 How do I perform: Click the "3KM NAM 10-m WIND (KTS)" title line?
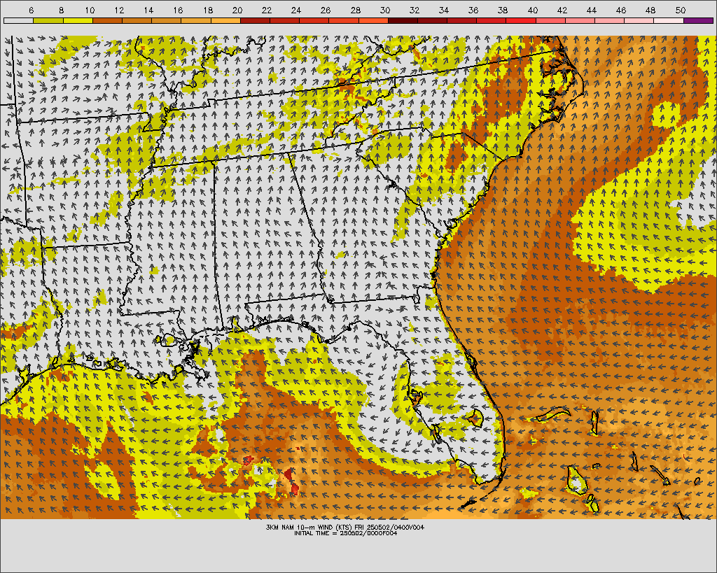point(345,527)
